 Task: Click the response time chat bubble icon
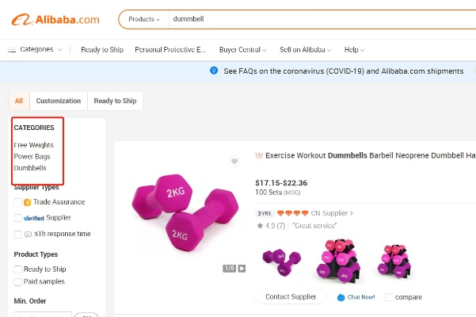click(x=28, y=235)
